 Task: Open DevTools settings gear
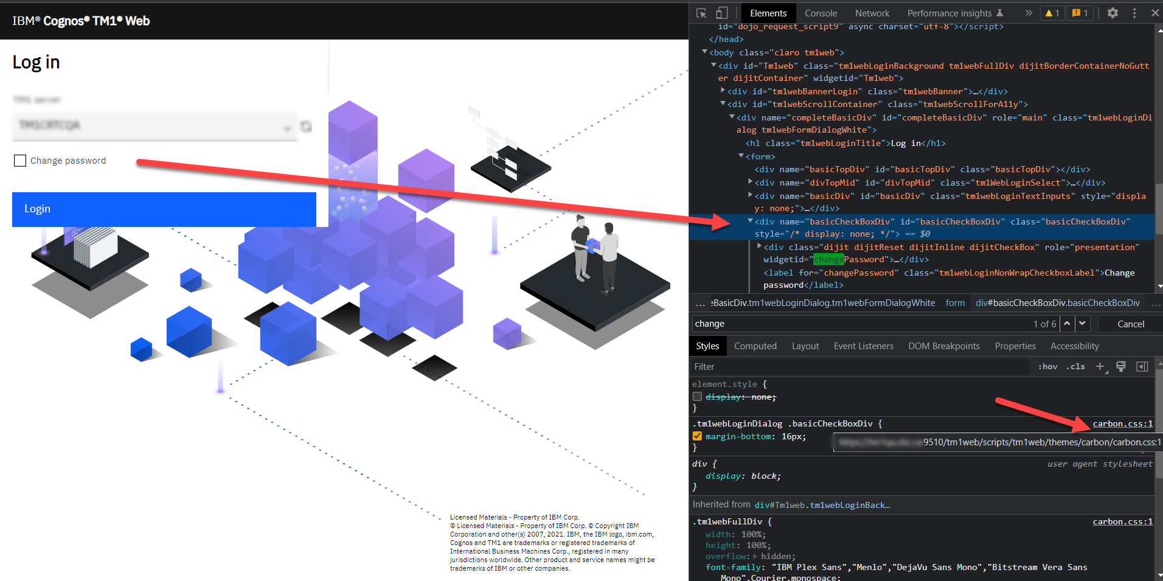pos(1113,13)
